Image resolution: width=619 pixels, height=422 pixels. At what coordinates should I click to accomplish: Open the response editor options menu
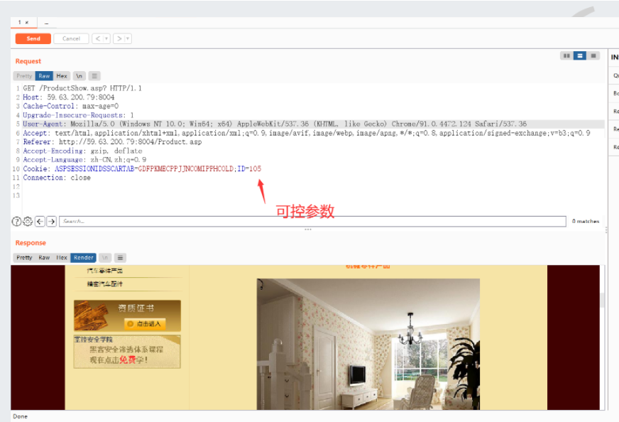tap(121, 258)
